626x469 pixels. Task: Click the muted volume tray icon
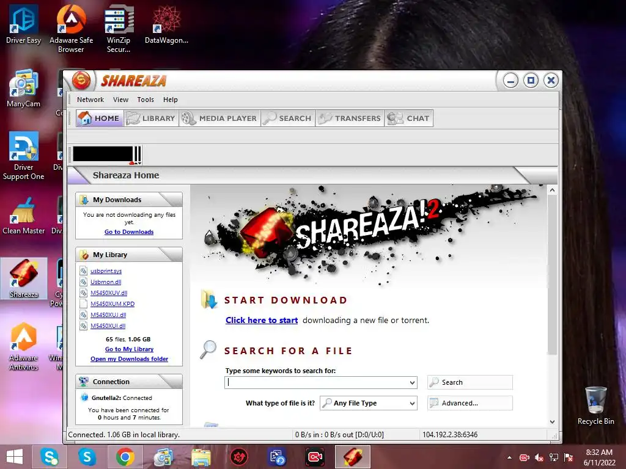[x=539, y=457]
